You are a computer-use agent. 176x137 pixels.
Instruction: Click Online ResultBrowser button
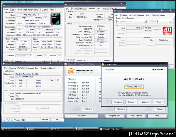134,87
